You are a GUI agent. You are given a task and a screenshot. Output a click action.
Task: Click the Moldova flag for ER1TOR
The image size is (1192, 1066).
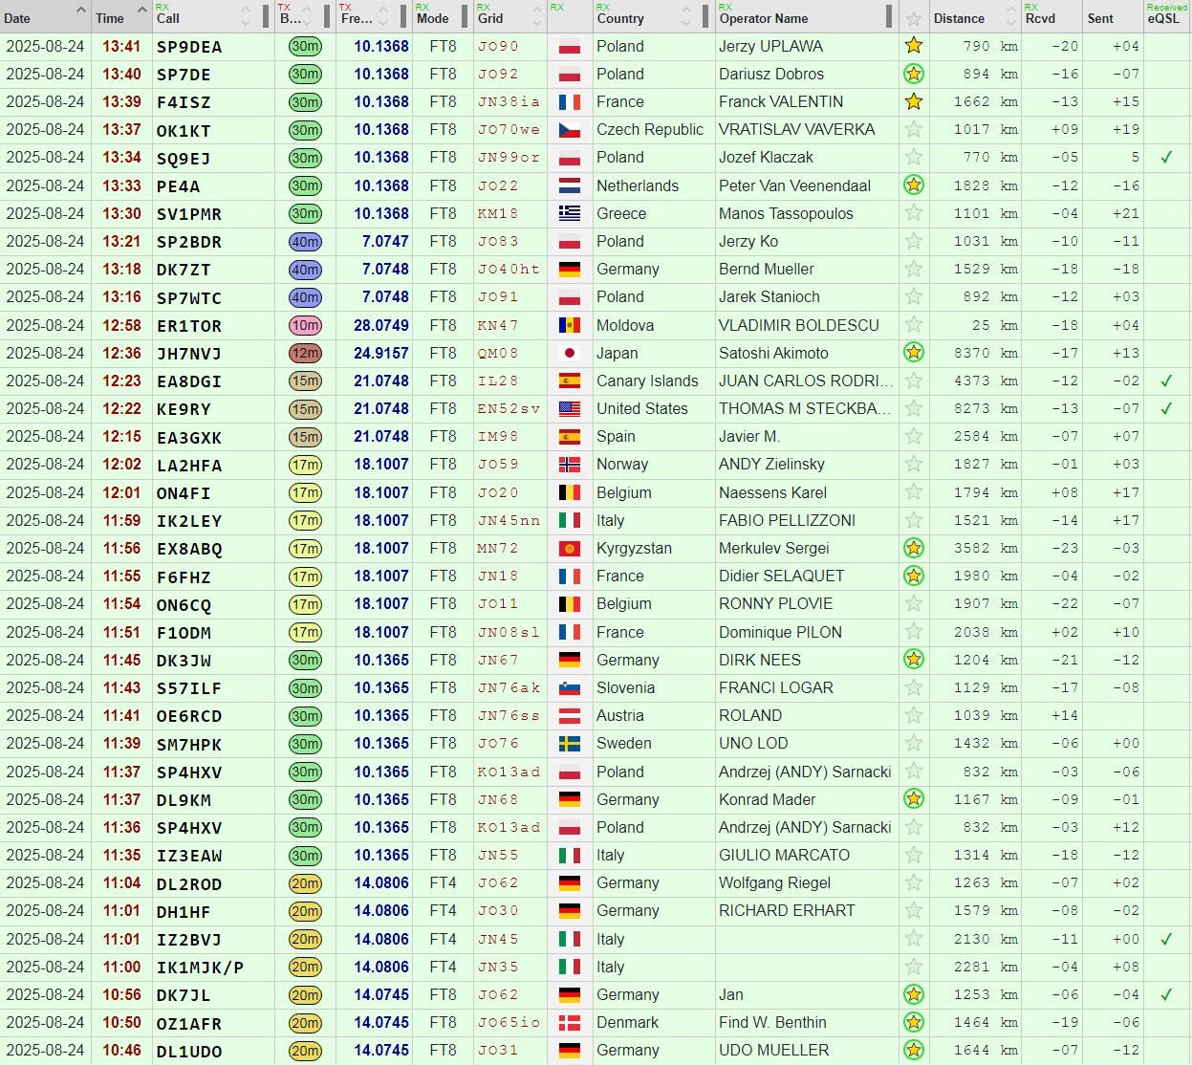(570, 325)
